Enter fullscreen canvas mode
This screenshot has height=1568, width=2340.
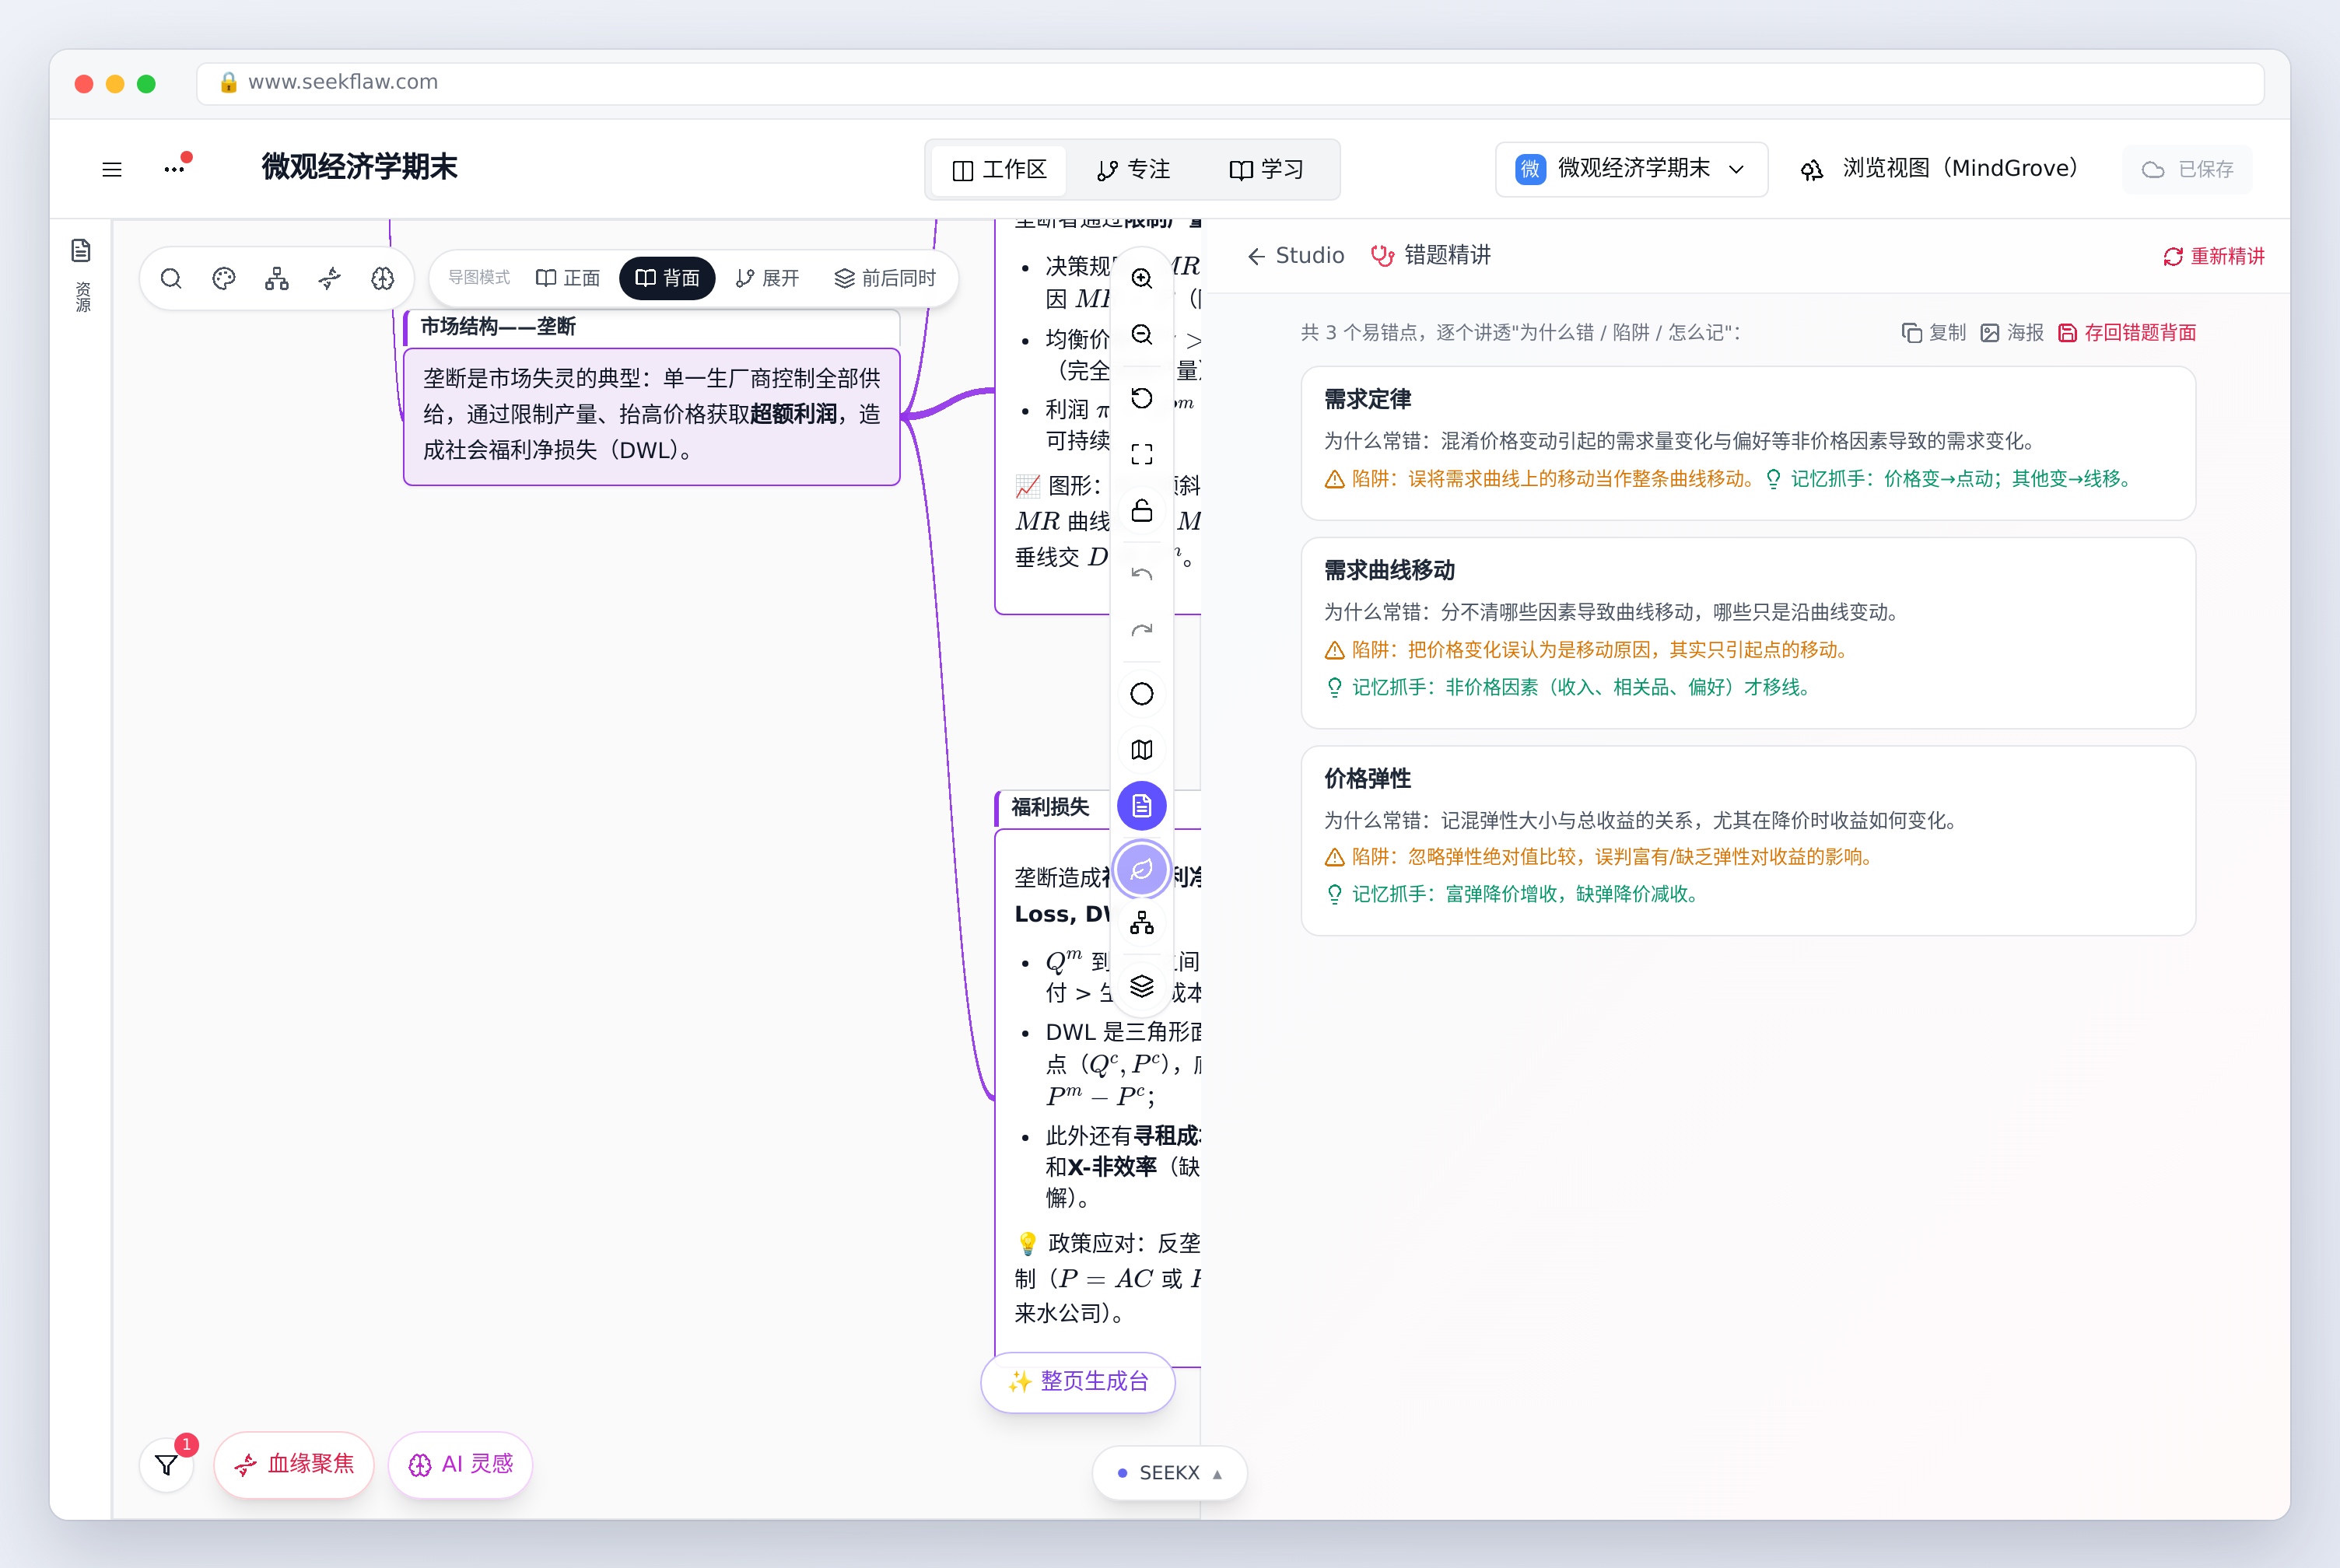pyautogui.click(x=1142, y=454)
